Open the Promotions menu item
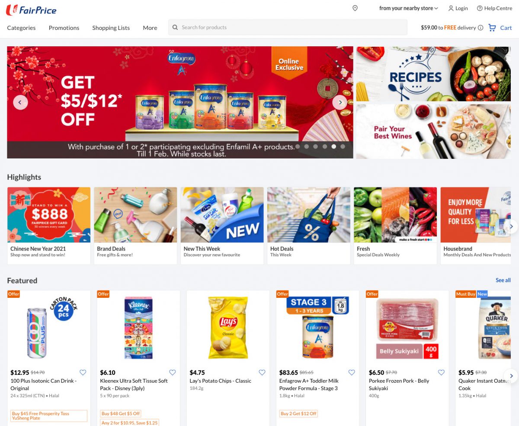Image resolution: width=519 pixels, height=426 pixels. [64, 28]
